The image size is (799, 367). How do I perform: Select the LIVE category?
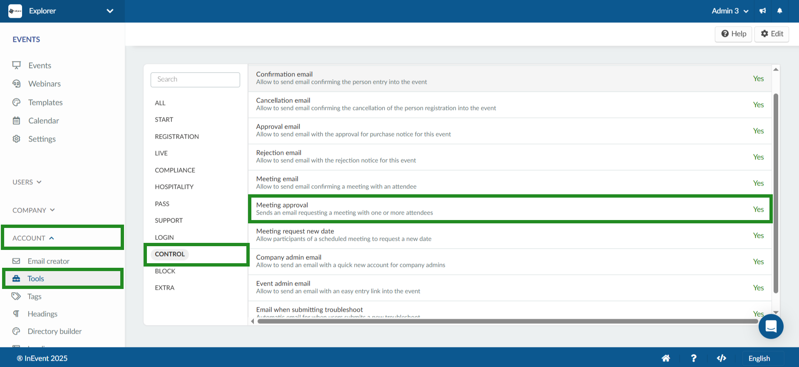161,153
